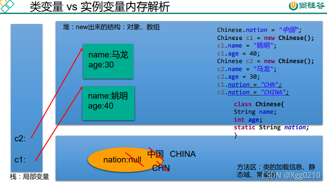Screen dimensions: 327x184
Task: Click the line Chinese c2 = new Chinese();
Action: pos(265,61)
